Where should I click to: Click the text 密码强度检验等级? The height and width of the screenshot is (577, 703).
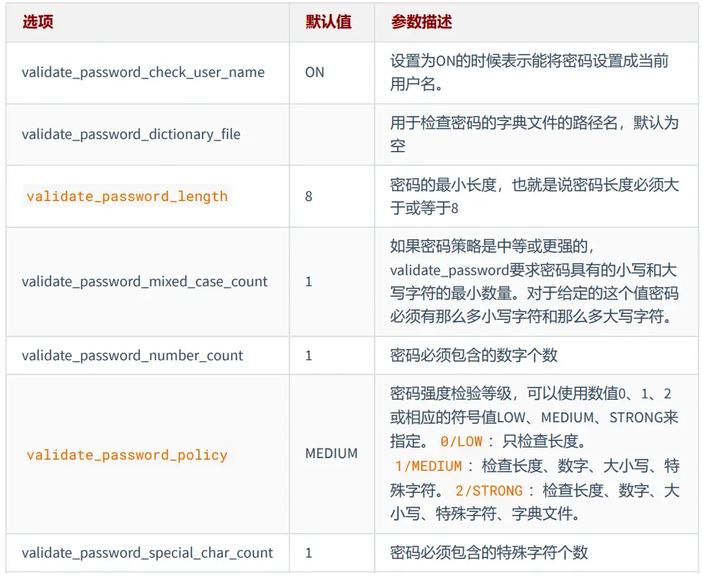click(x=450, y=393)
